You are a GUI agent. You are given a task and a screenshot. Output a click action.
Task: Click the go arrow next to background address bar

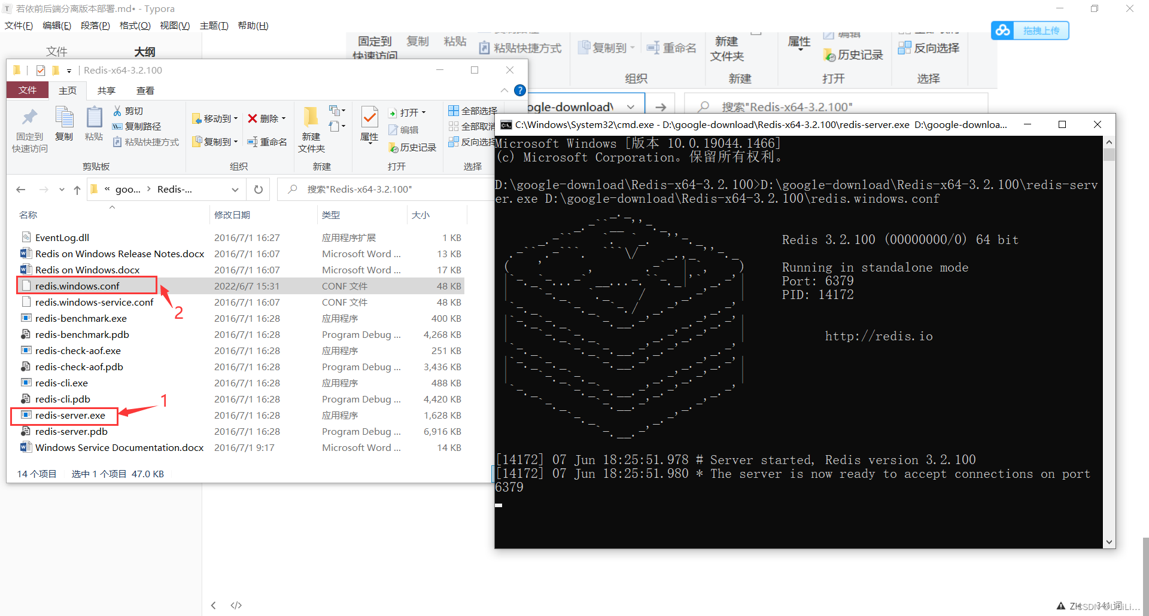(661, 107)
